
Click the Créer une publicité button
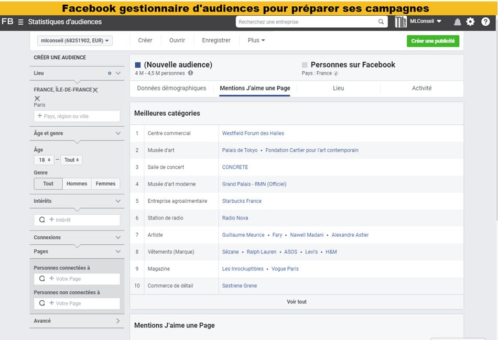click(433, 41)
